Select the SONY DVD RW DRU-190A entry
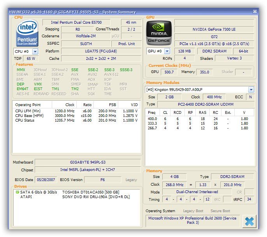The width and height of the screenshot is (267, 237). (x=77, y=197)
